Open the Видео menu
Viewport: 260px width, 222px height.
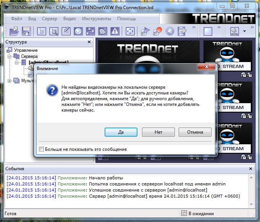click(69, 19)
